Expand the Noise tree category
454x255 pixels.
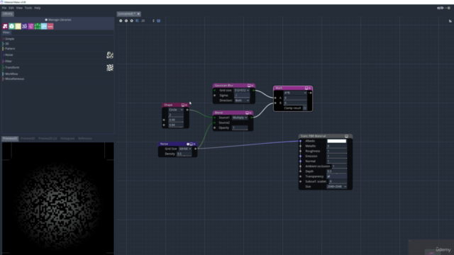coord(4,55)
